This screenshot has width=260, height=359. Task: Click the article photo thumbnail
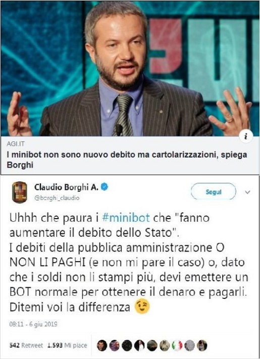click(130, 69)
